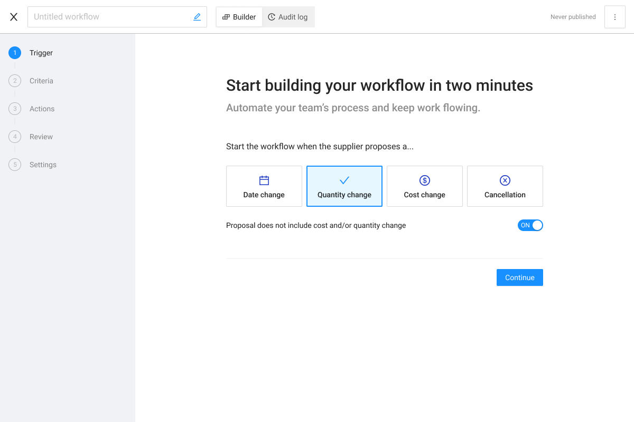Image resolution: width=634 pixels, height=422 pixels.
Task: Go to the Review step in sidebar
Action: [x=41, y=137]
